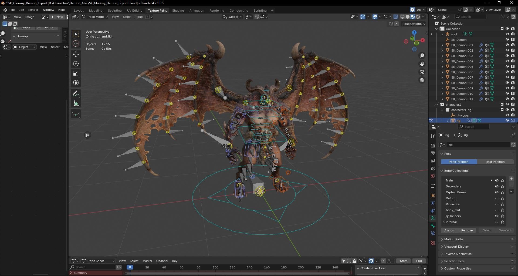
Task: Click the Rest Position button
Action: coord(495,162)
